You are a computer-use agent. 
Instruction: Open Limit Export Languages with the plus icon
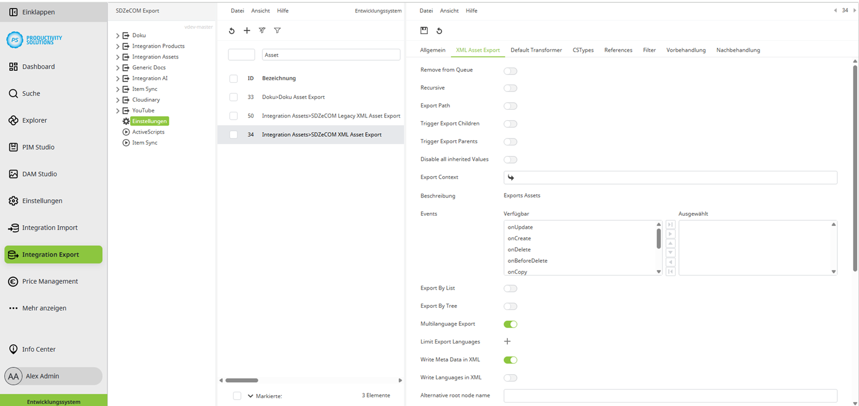[507, 341]
